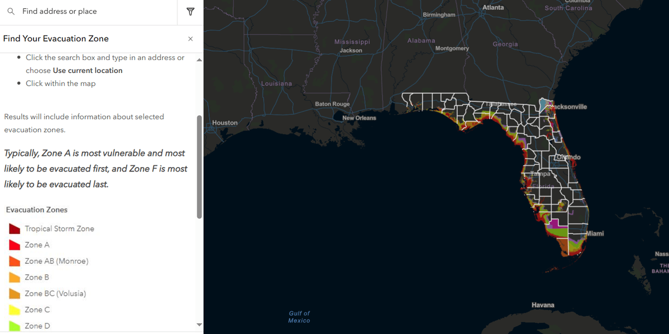Viewport: 669px width, 334px height.
Task: Click Miami on the map
Action: pyautogui.click(x=595, y=234)
